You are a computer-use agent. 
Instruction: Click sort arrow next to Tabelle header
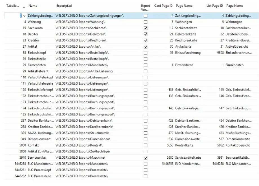[x=24, y=7]
